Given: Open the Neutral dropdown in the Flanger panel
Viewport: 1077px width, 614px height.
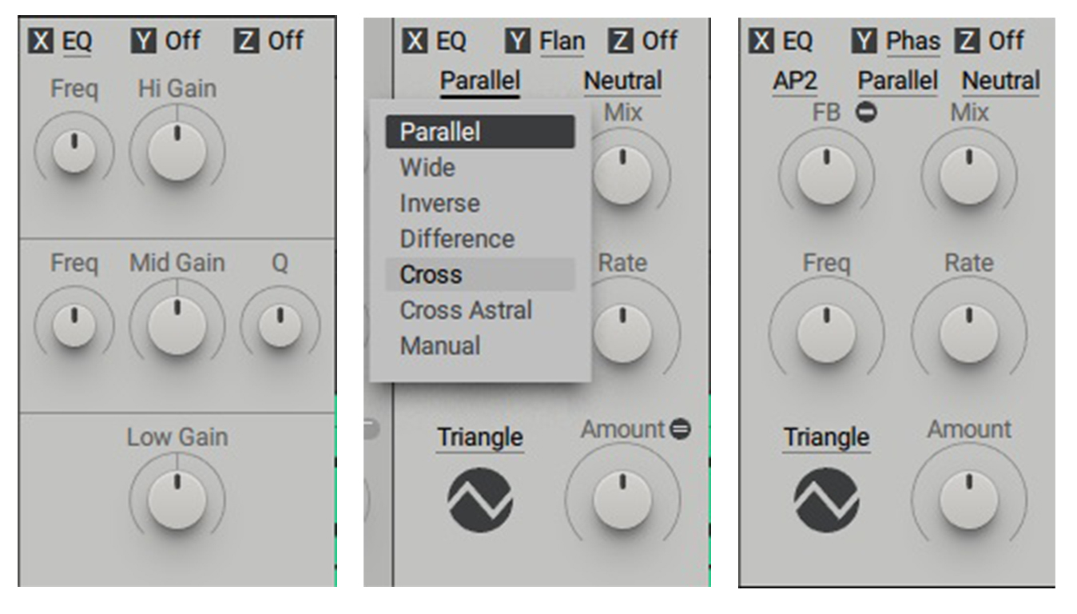Looking at the screenshot, I should (622, 82).
